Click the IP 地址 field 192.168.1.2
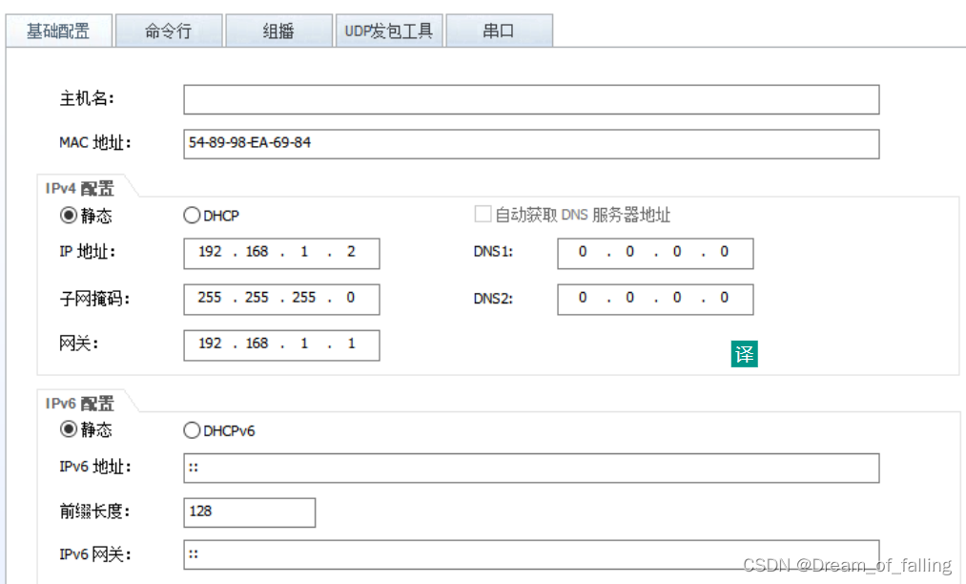This screenshot has width=966, height=584. pos(281,254)
